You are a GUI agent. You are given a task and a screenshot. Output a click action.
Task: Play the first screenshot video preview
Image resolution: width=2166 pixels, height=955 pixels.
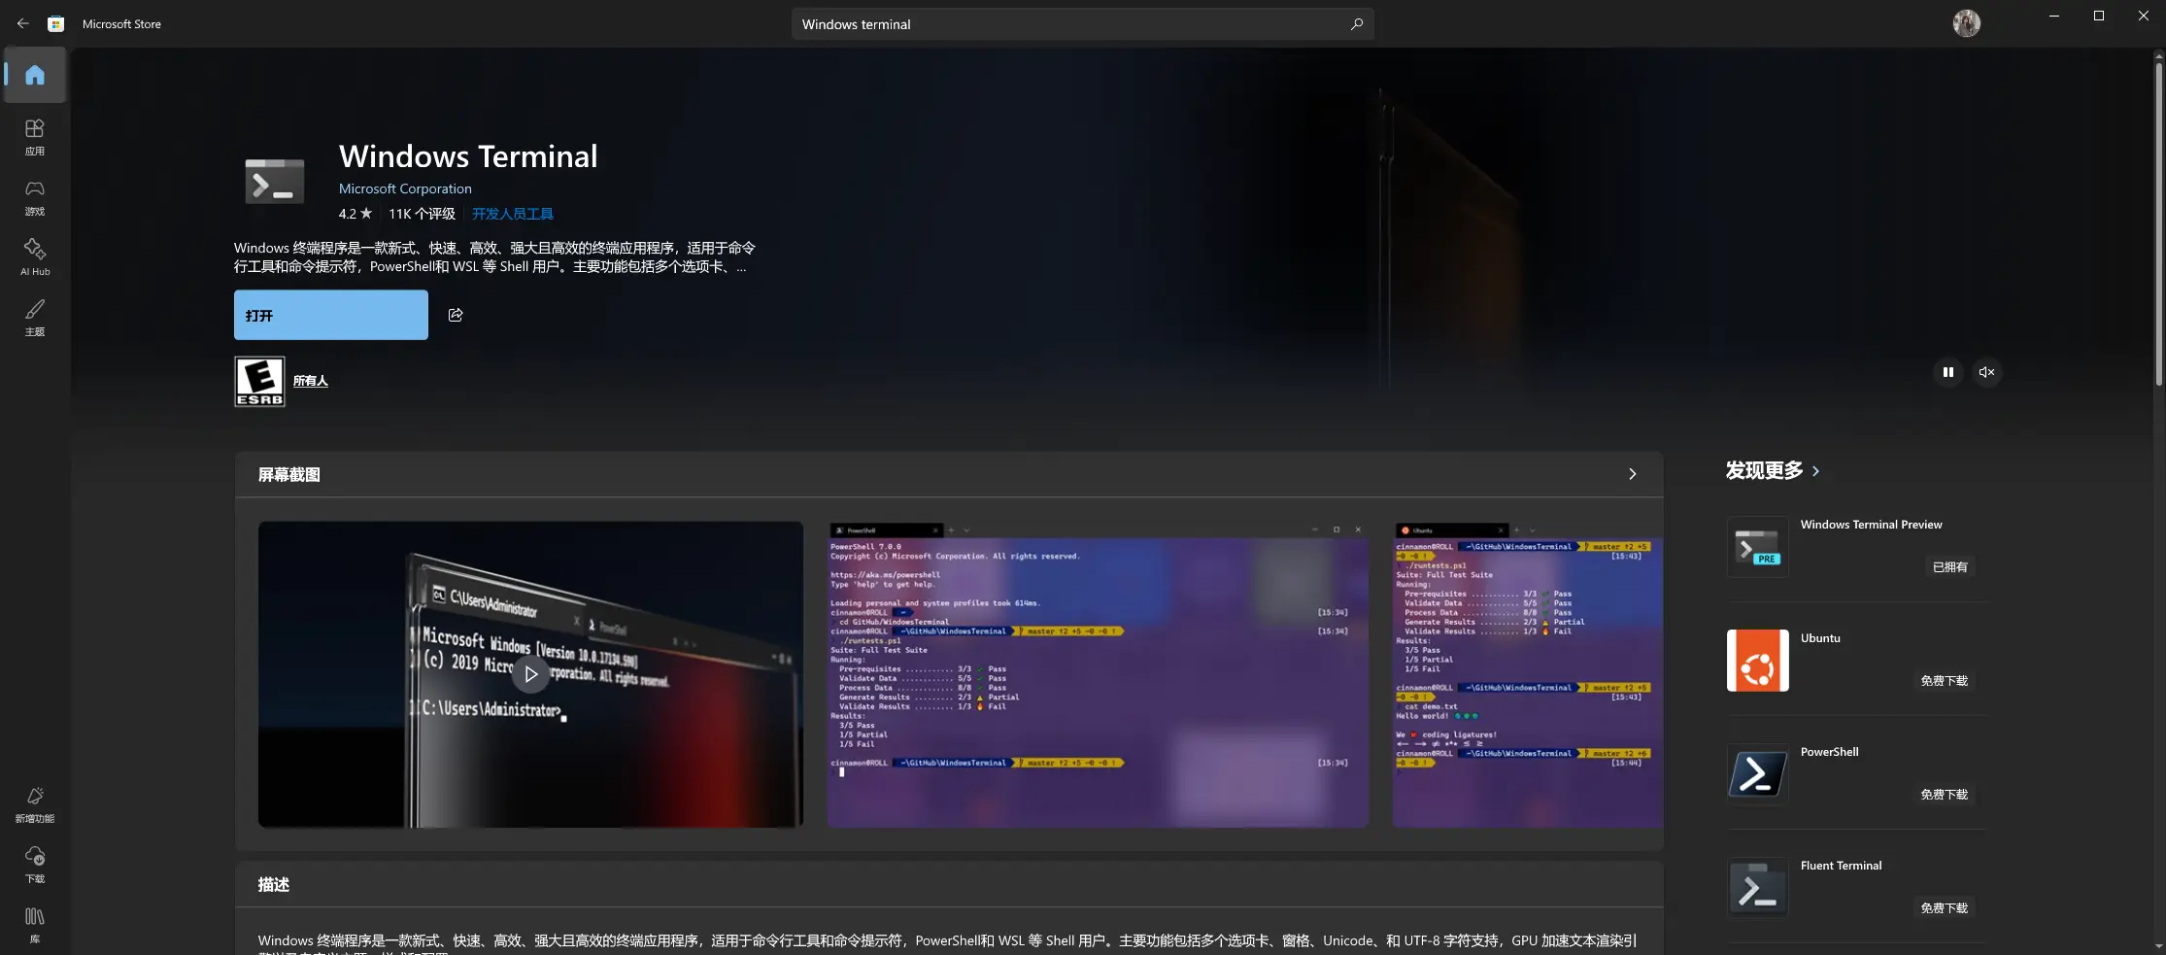click(530, 674)
